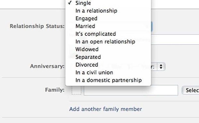Select the checked Single option

(108, 3)
